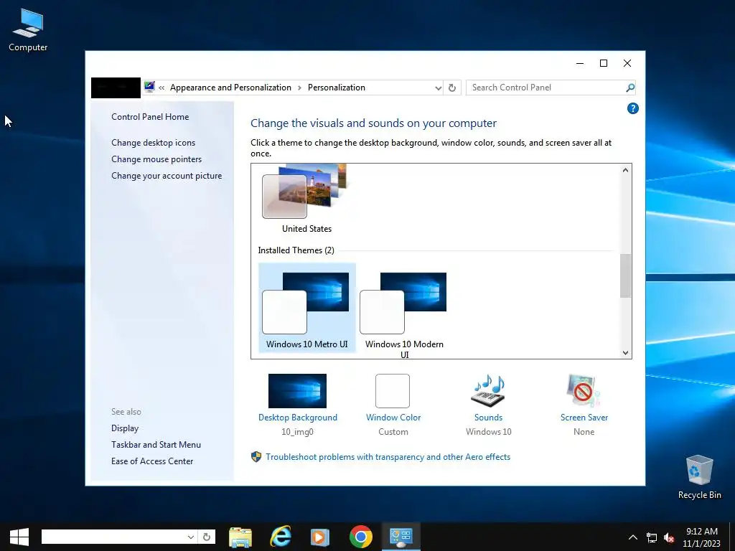
Task: Click the search magnifier icon
Action: pyautogui.click(x=630, y=88)
